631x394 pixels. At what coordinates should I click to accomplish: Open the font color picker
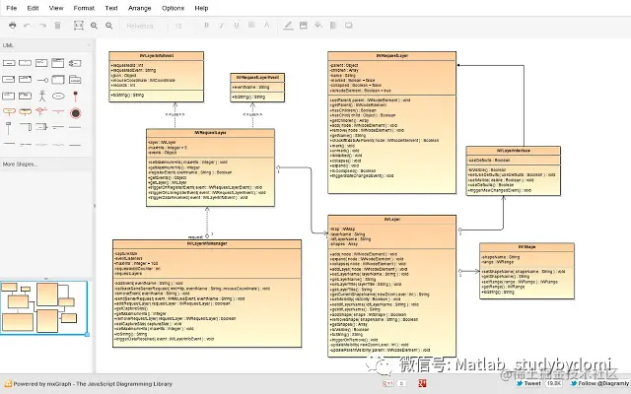click(x=266, y=25)
